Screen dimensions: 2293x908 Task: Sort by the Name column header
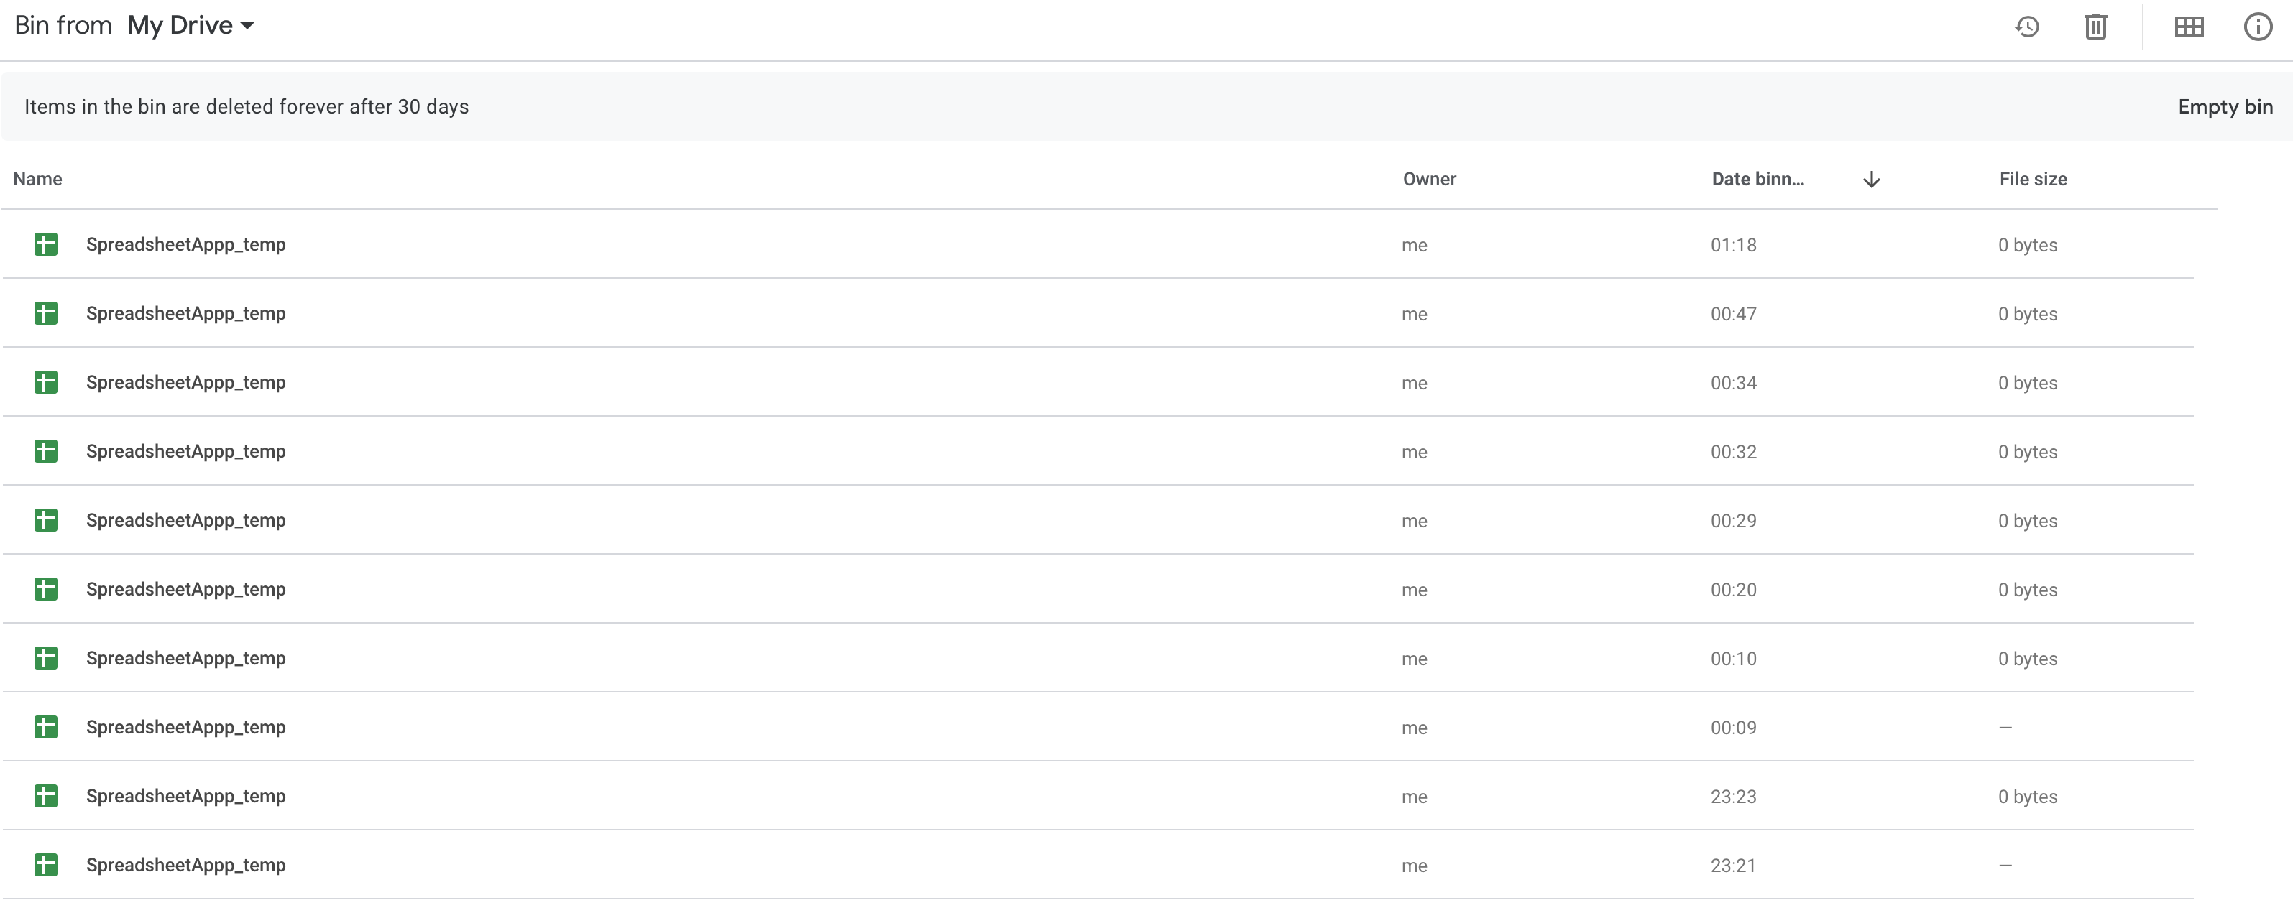pyautogui.click(x=37, y=180)
